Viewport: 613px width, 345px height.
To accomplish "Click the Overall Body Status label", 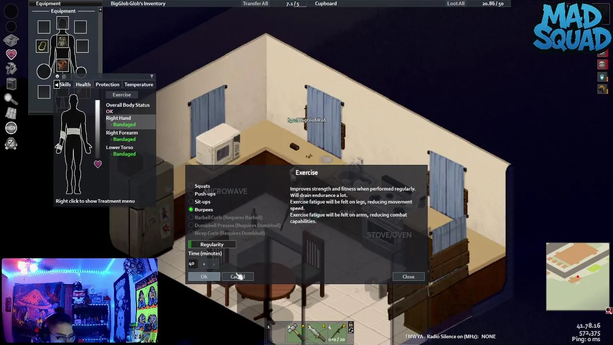I will coord(128,105).
